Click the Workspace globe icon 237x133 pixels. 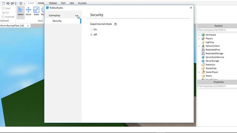point(203,35)
